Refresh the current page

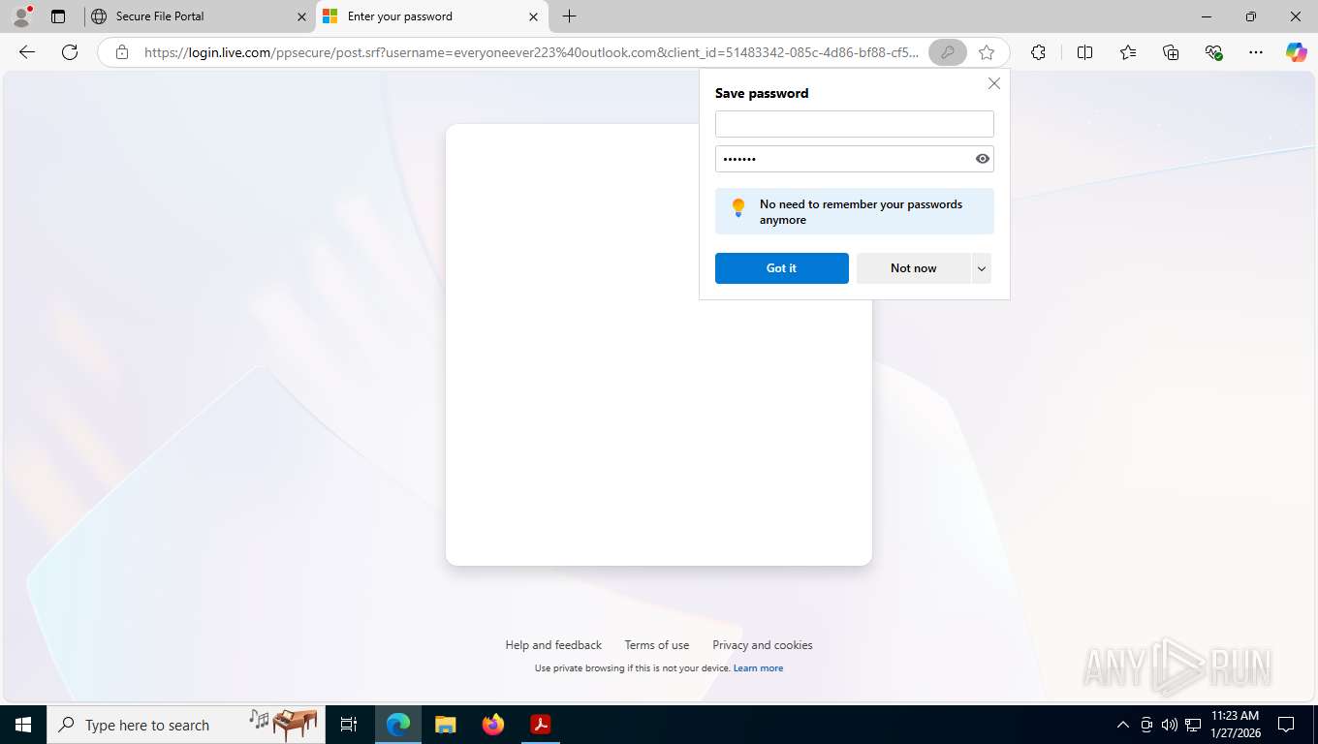tap(70, 52)
